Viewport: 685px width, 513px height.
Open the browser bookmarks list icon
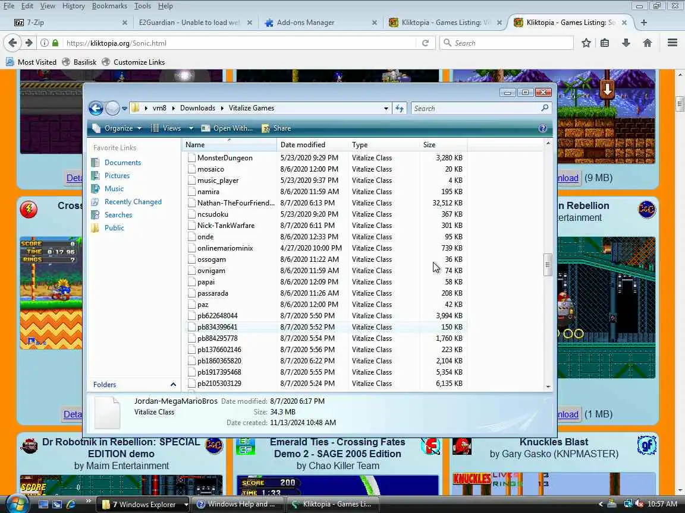(605, 43)
